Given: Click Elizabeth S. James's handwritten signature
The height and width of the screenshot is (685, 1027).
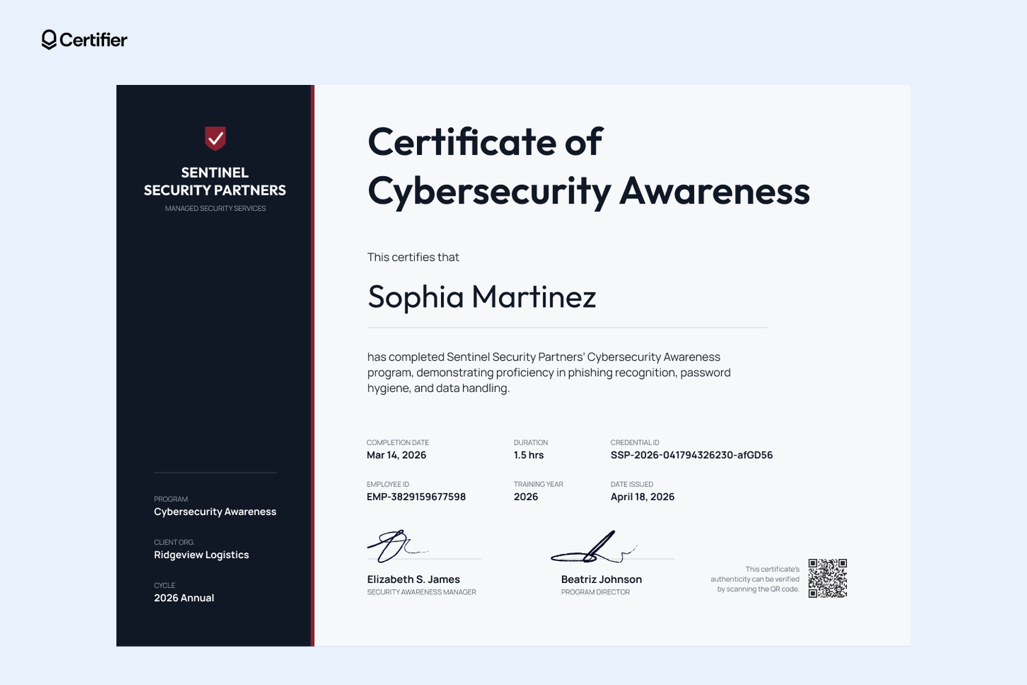Looking at the screenshot, I should pos(397,546).
